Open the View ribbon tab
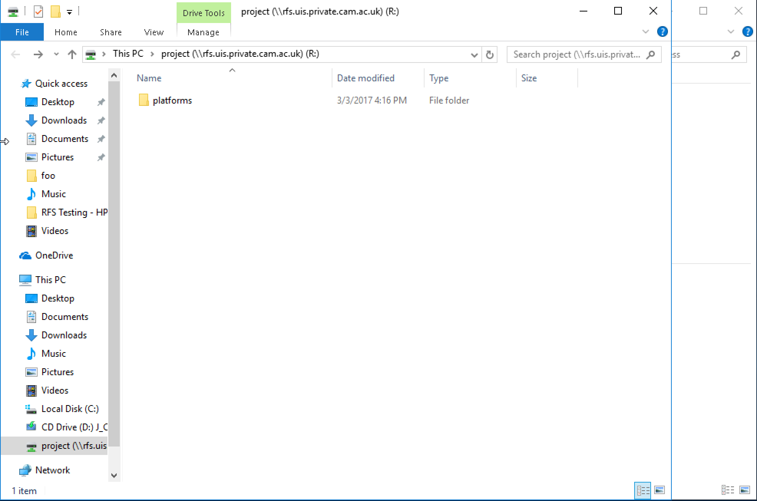Image resolution: width=757 pixels, height=501 pixels. click(x=154, y=32)
